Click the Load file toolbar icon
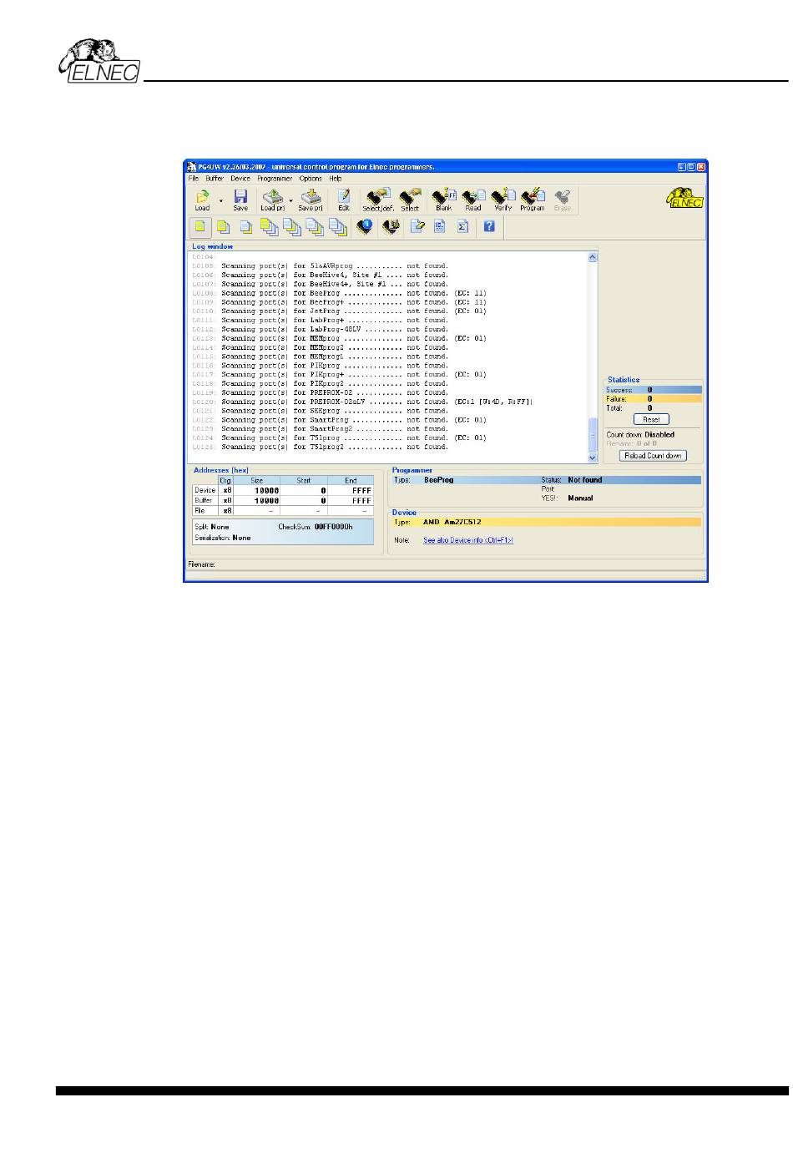The height and width of the screenshot is (1153, 793). coord(202,200)
